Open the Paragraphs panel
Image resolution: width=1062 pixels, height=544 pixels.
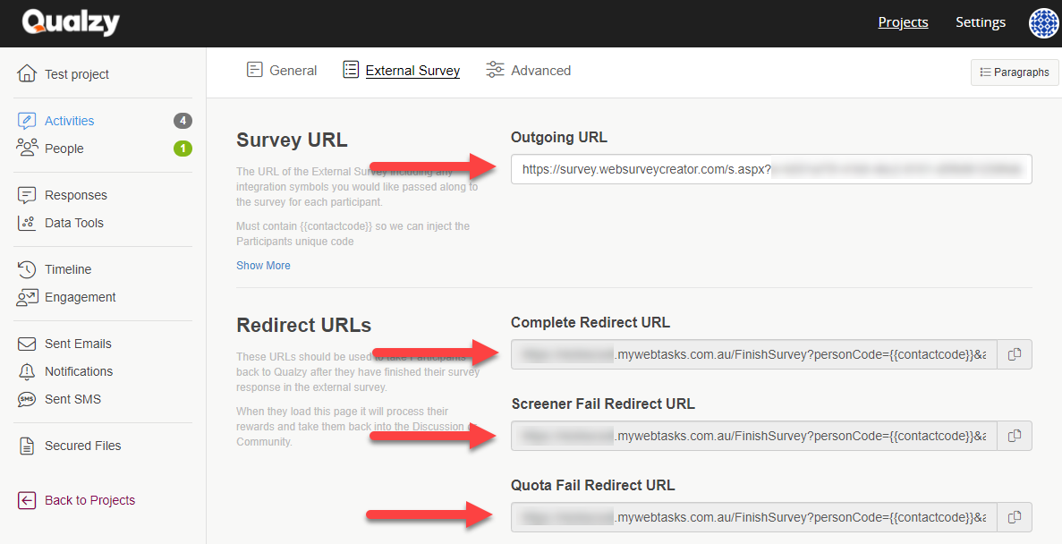click(1015, 72)
